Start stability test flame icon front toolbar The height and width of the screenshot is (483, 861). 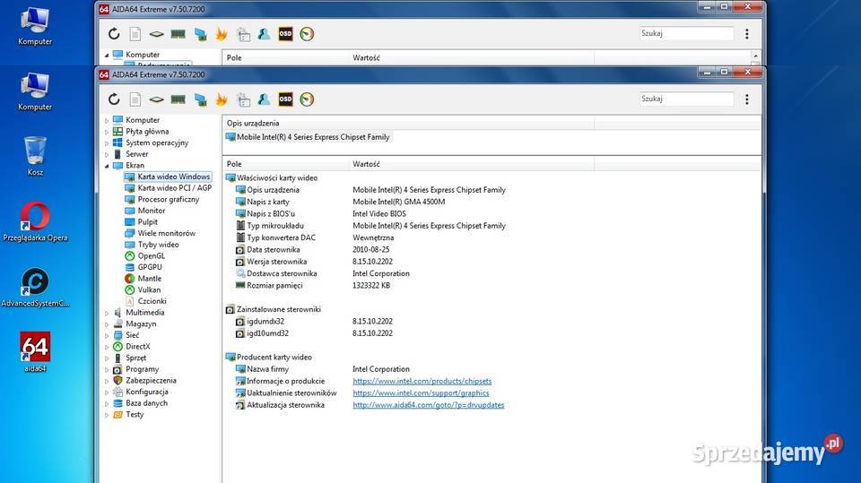pyautogui.click(x=222, y=99)
